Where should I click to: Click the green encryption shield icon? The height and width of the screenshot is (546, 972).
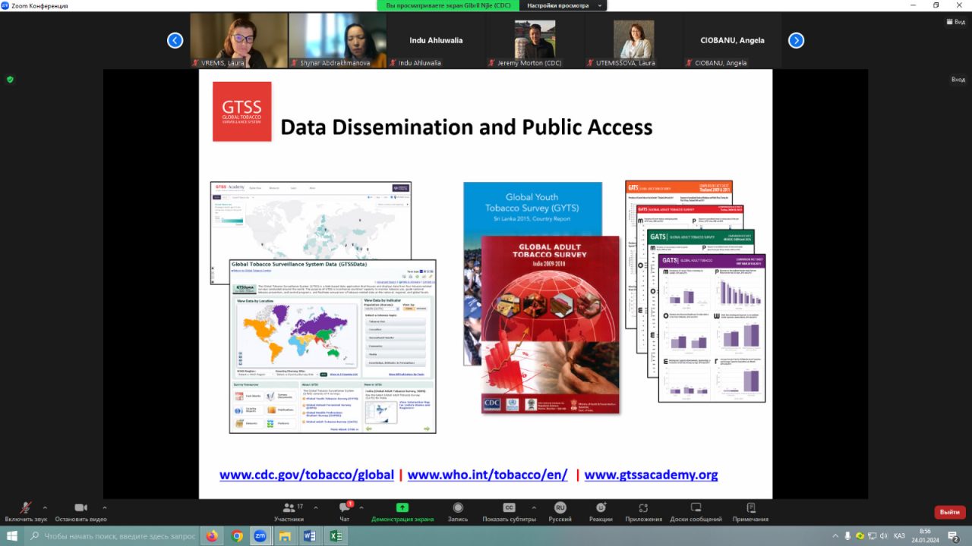pyautogui.click(x=10, y=79)
